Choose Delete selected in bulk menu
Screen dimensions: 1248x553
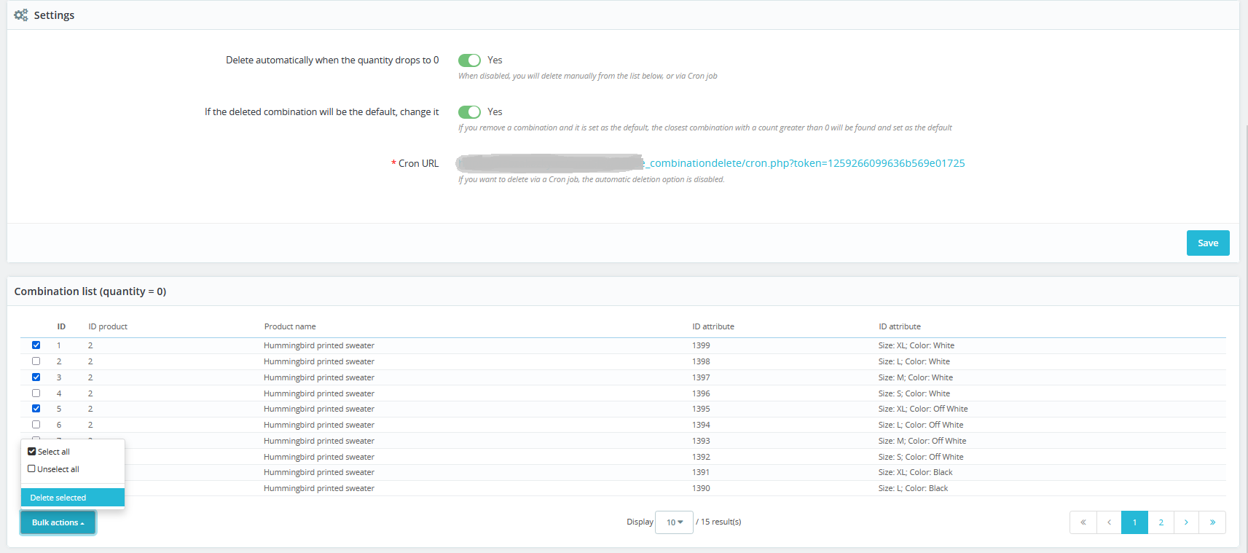pos(73,498)
